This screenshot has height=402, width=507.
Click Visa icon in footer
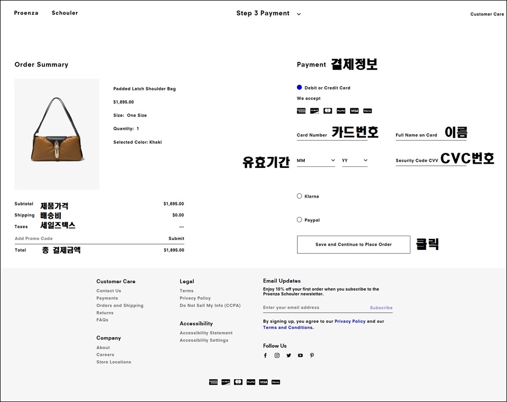263,382
